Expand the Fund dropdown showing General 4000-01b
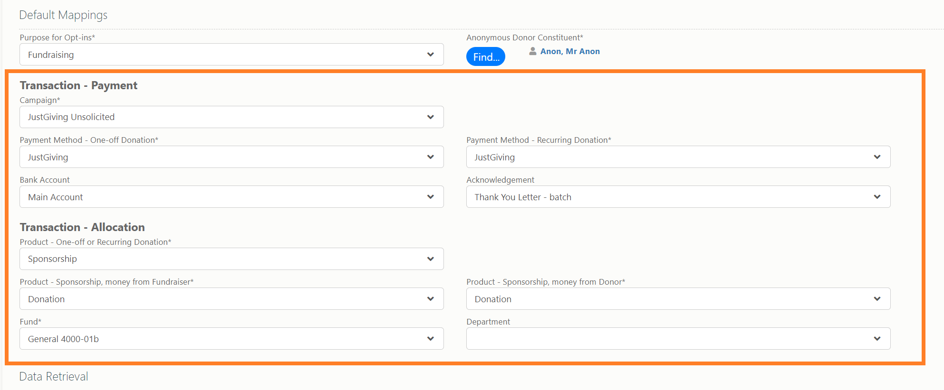Screen dimensions: 944x390 (231, 339)
